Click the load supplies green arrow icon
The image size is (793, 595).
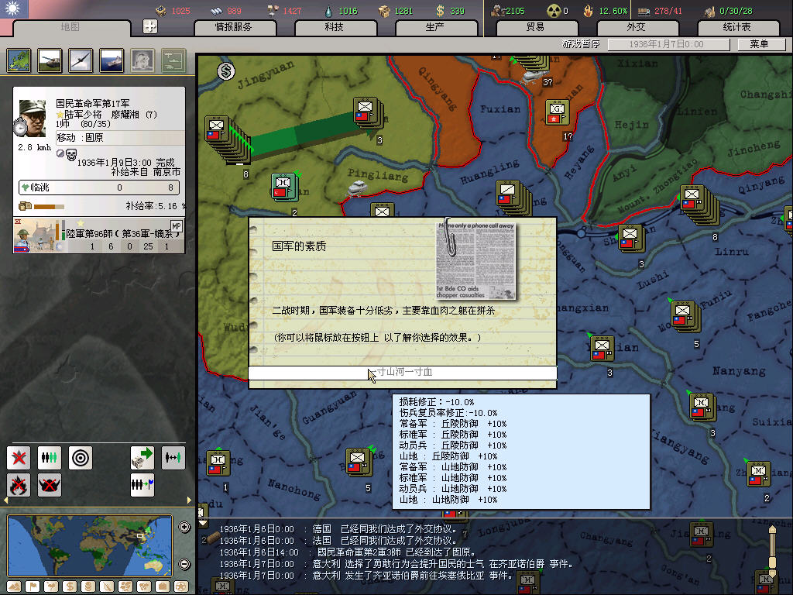(142, 458)
